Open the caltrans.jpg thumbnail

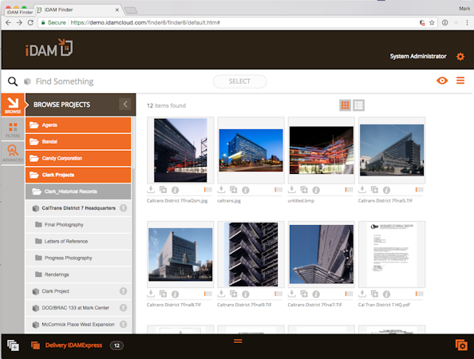[x=251, y=150]
